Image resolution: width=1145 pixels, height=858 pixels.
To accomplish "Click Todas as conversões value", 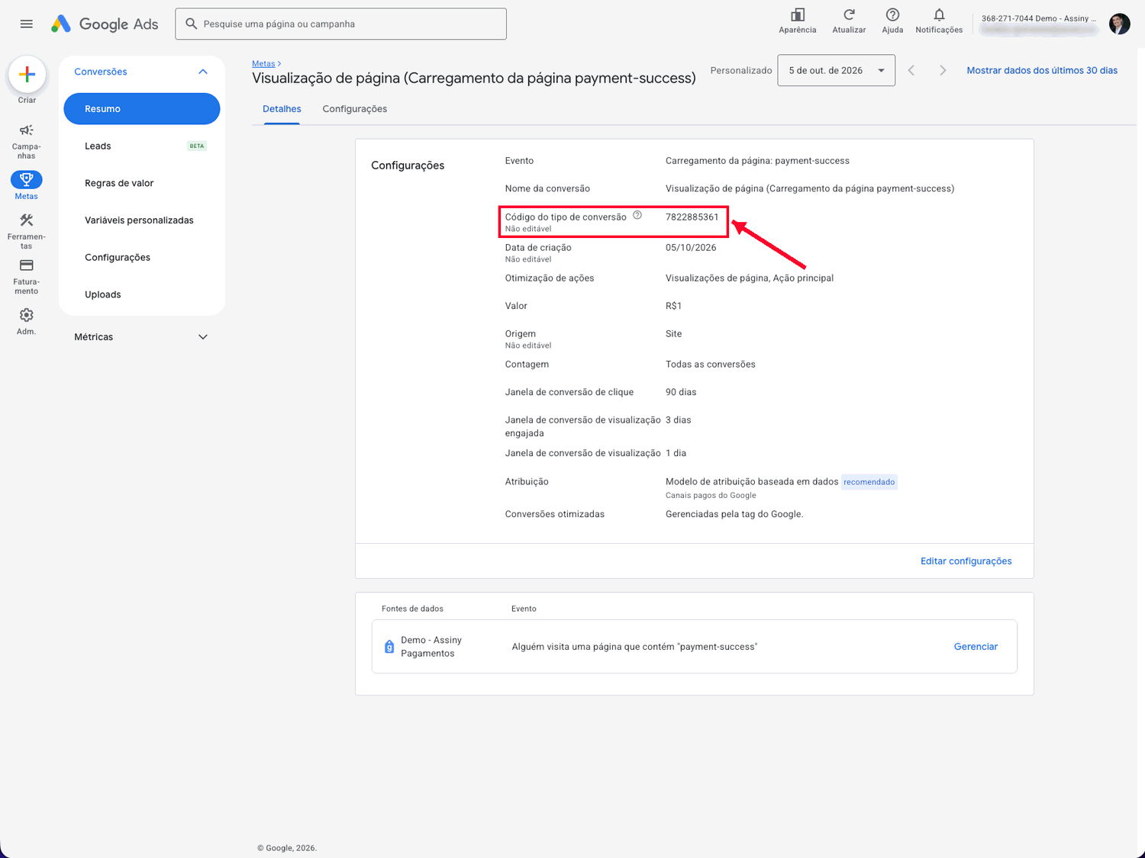I will [x=711, y=365].
